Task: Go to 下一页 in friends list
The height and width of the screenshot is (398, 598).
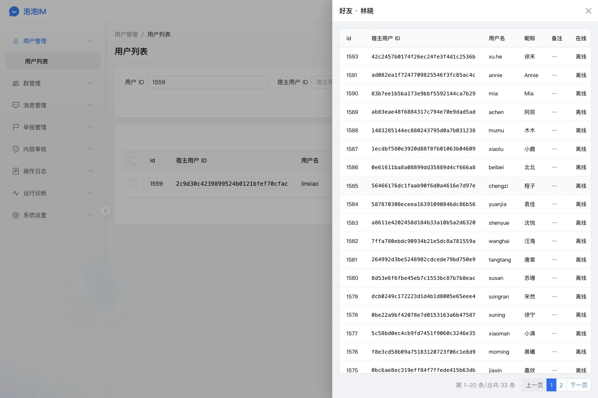Action: pos(578,385)
